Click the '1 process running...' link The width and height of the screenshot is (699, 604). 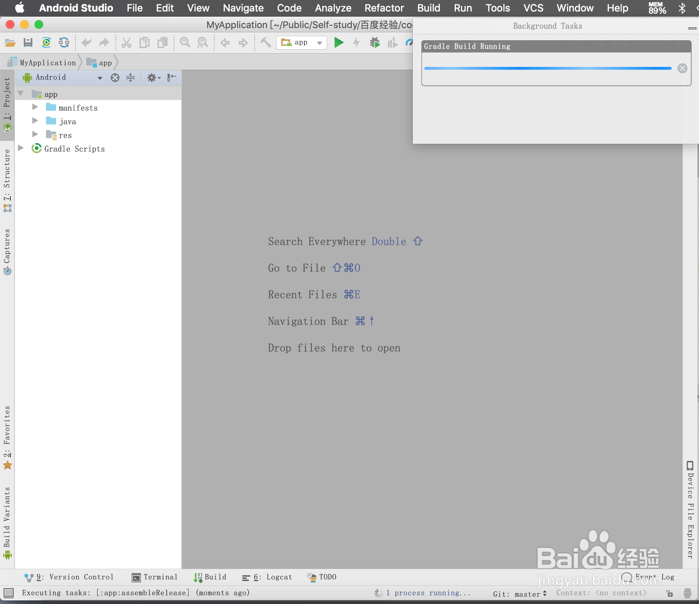[x=428, y=593]
